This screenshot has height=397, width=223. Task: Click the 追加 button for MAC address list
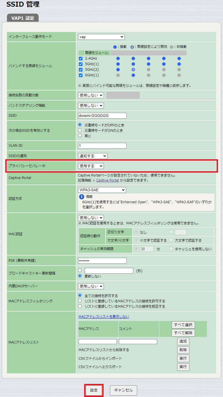183,341
